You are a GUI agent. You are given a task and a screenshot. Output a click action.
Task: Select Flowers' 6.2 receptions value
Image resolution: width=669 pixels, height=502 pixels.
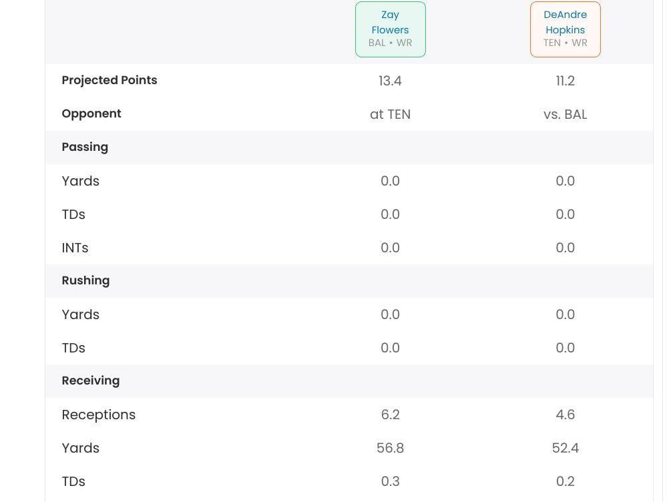pos(390,415)
